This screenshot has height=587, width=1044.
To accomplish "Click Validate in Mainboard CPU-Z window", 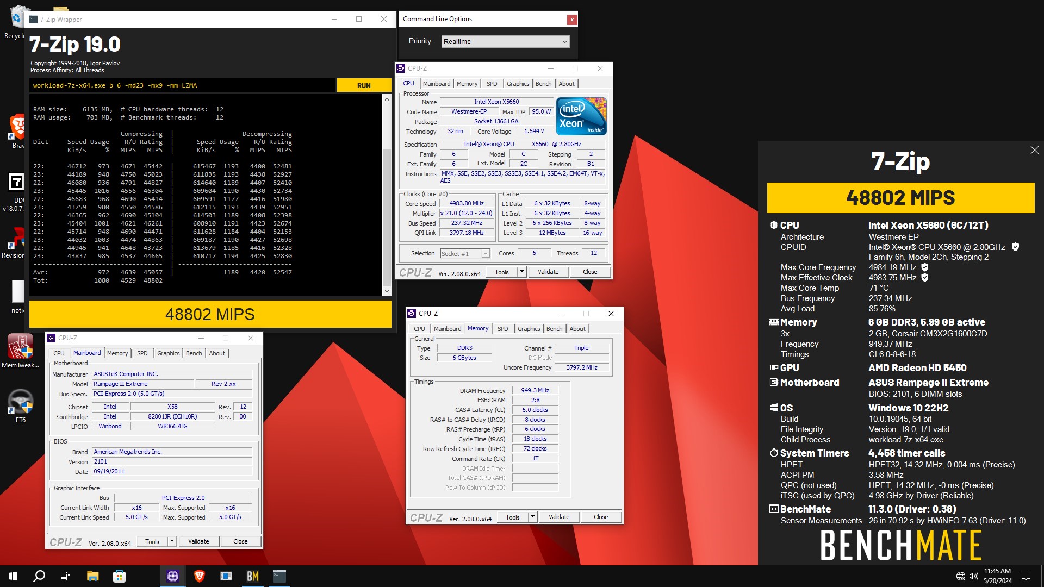I will click(x=198, y=541).
